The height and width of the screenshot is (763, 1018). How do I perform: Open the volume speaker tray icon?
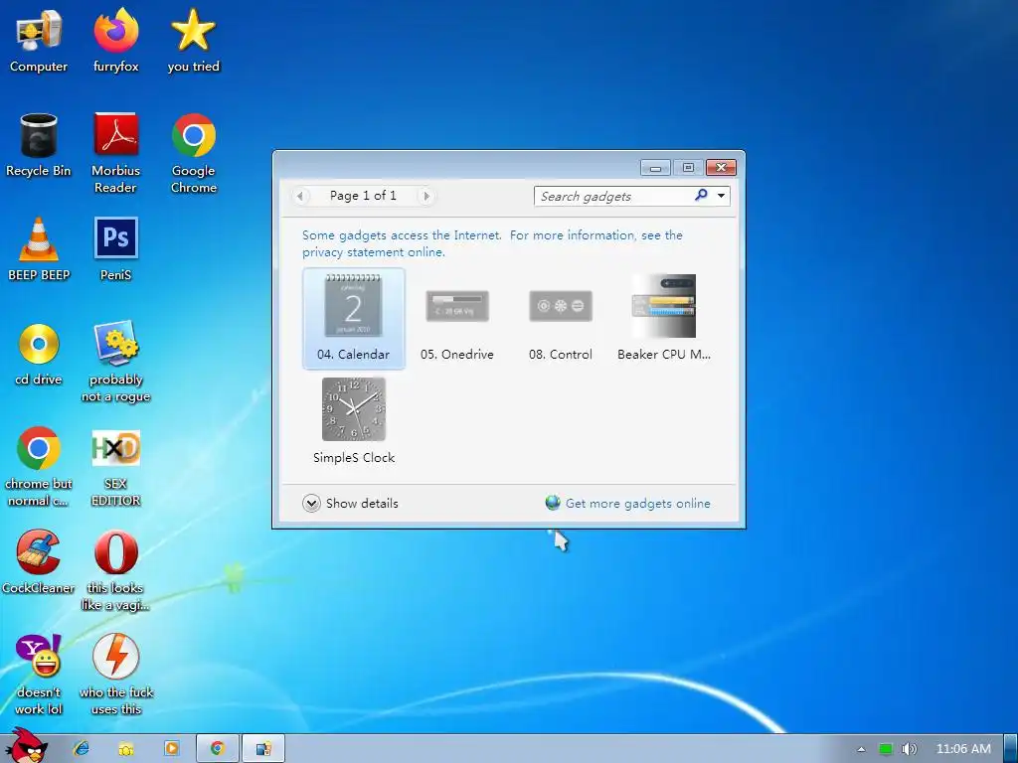pyautogui.click(x=909, y=749)
